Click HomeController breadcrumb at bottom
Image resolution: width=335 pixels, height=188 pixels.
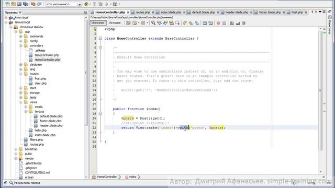click(107, 177)
